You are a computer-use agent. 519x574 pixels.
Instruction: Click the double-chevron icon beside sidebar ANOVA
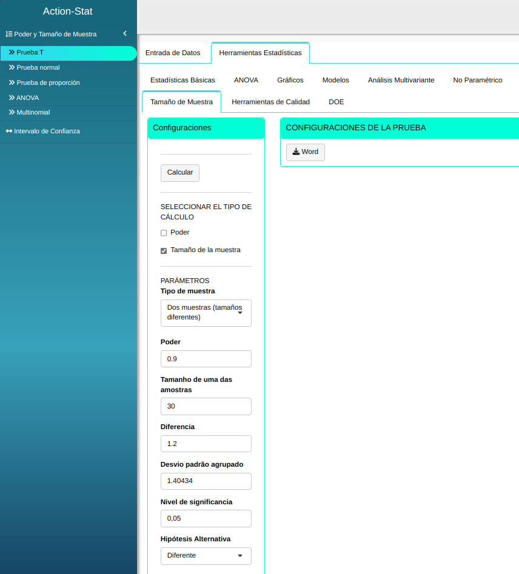(x=12, y=98)
